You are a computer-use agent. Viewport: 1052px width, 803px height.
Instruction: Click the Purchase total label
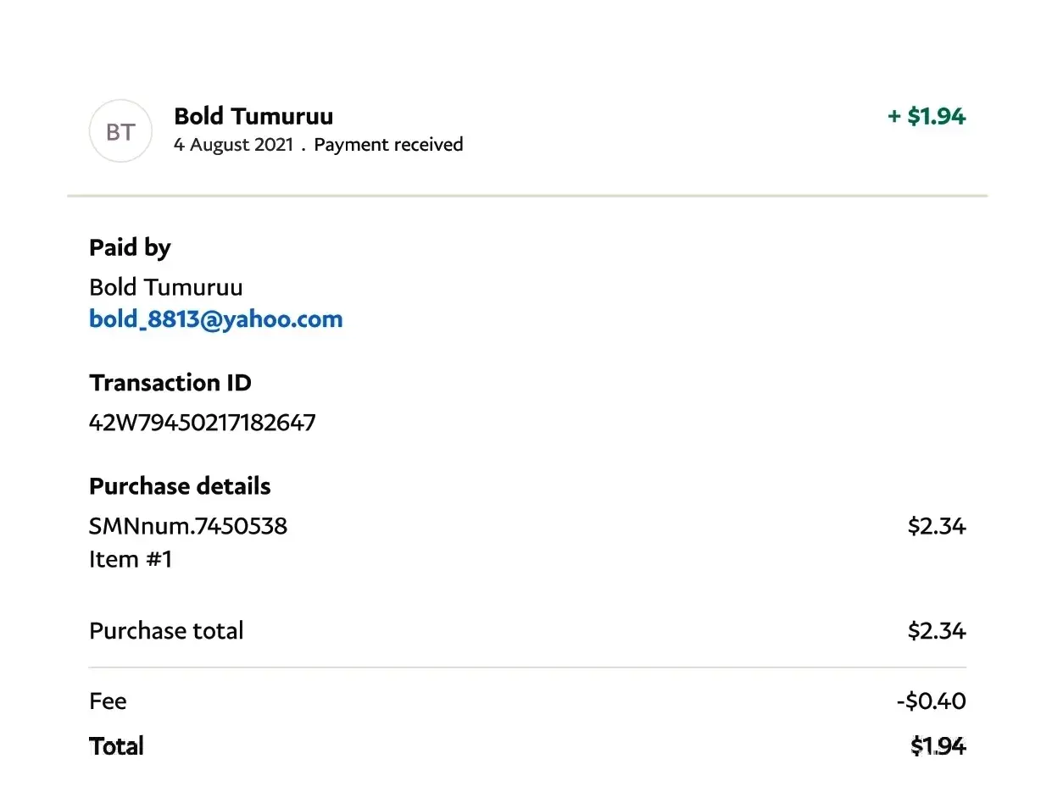[x=166, y=631]
